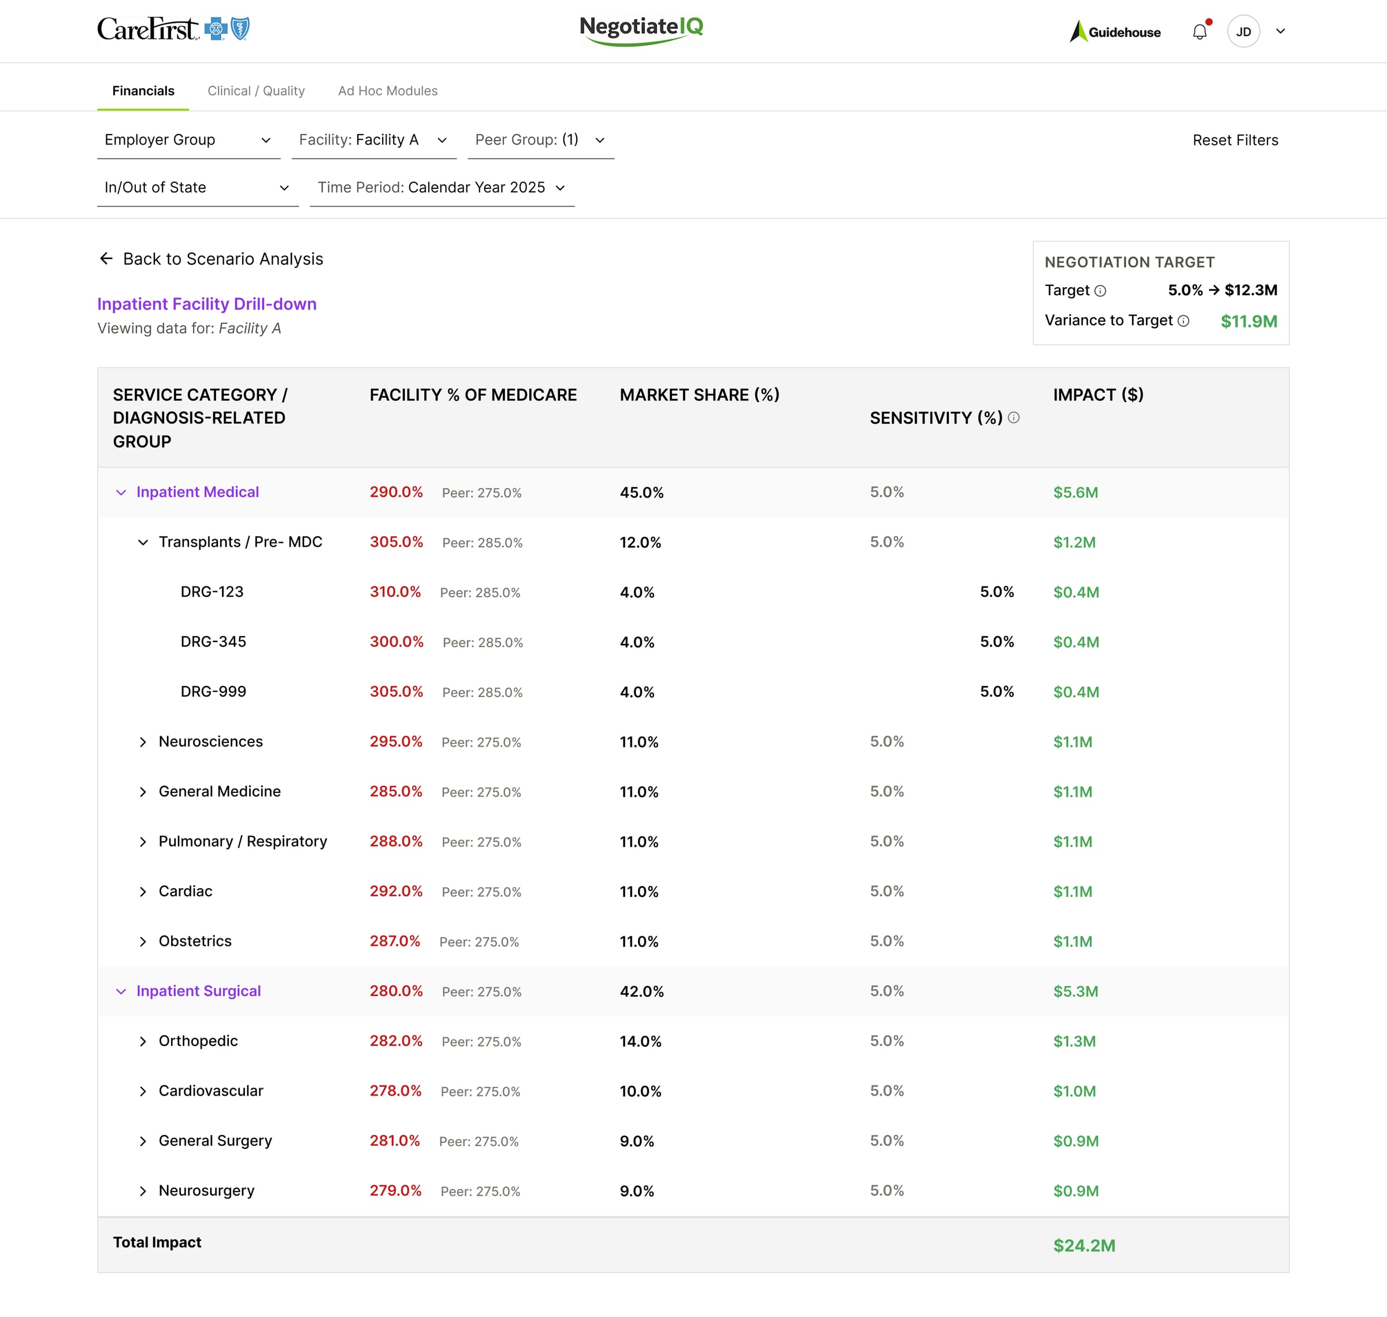Open the Employer Group dropdown
The image size is (1387, 1317).
pyautogui.click(x=188, y=140)
